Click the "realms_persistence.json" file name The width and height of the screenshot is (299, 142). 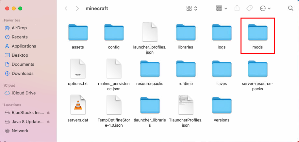(114, 86)
